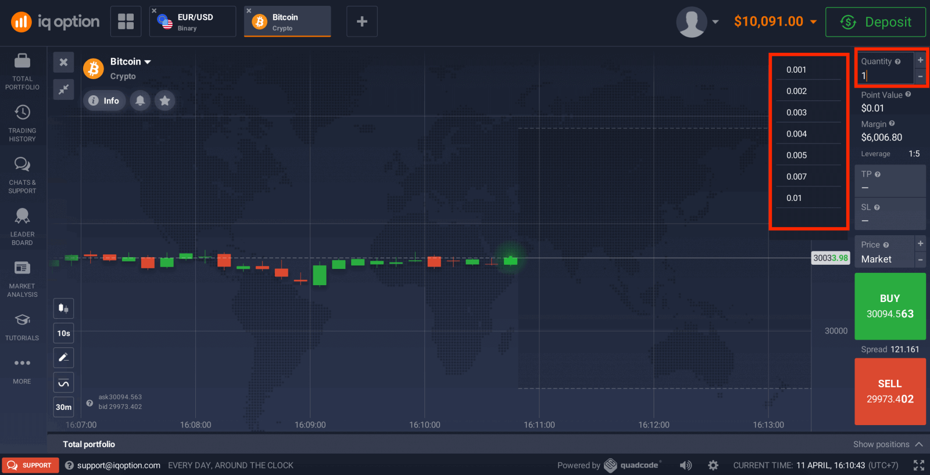Close the EUR/USD tab
The height and width of the screenshot is (475, 930).
[154, 11]
